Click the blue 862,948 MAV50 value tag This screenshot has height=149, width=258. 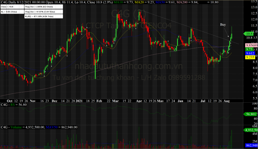click(251, 145)
